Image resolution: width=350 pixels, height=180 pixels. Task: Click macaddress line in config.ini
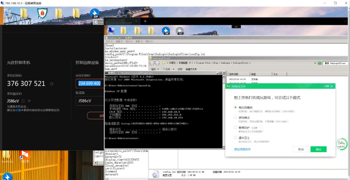click(x=126, y=66)
